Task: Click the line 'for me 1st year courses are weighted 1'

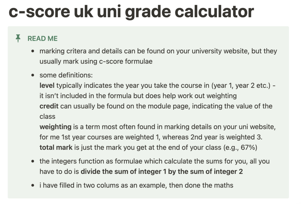Action: point(151,137)
